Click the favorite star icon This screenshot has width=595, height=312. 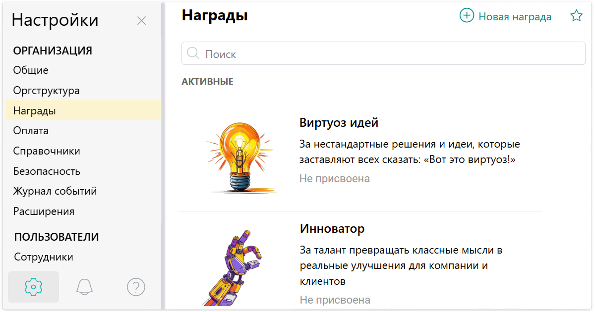click(576, 16)
